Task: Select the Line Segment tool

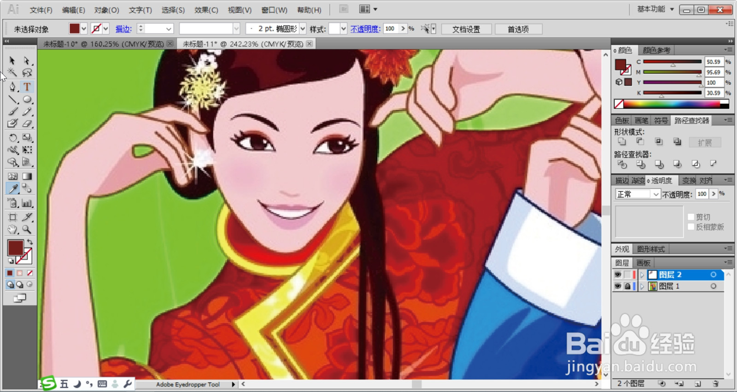Action: pyautogui.click(x=12, y=99)
